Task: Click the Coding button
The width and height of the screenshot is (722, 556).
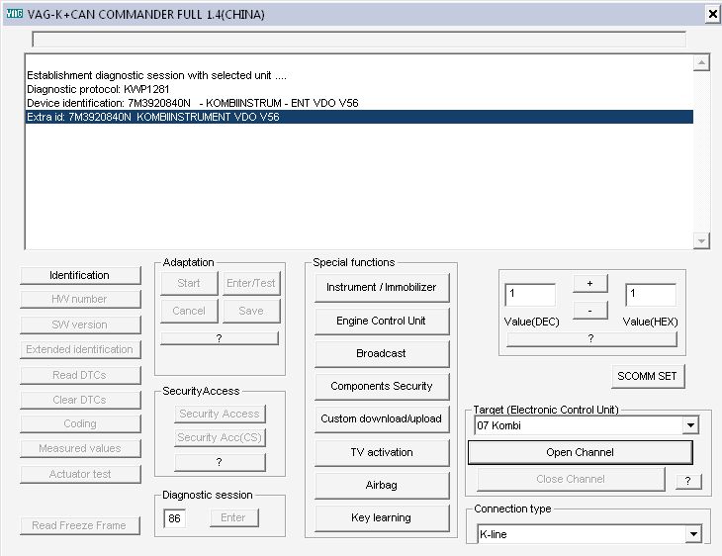Action: pyautogui.click(x=80, y=423)
